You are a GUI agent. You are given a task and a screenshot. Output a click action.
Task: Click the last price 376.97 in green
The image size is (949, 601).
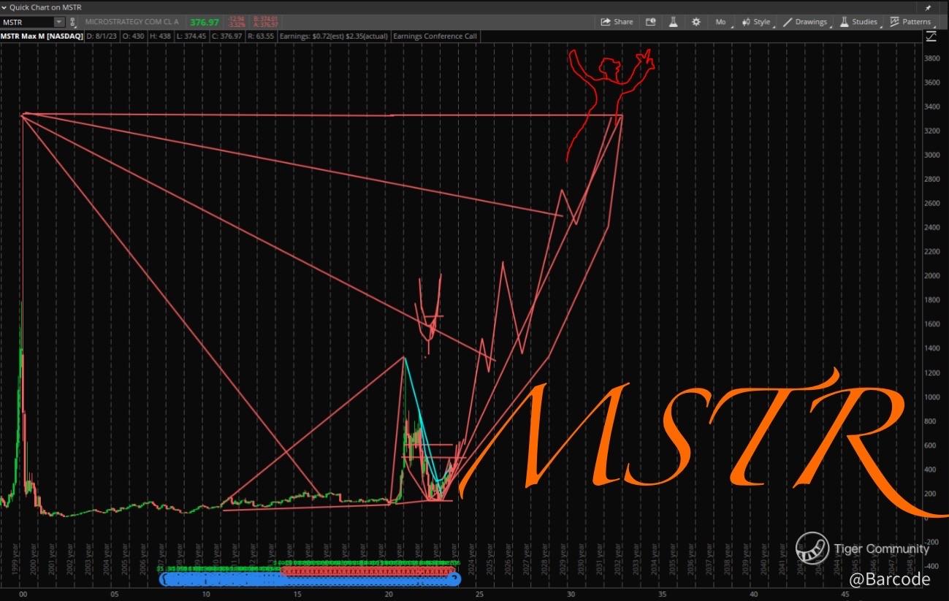(205, 22)
